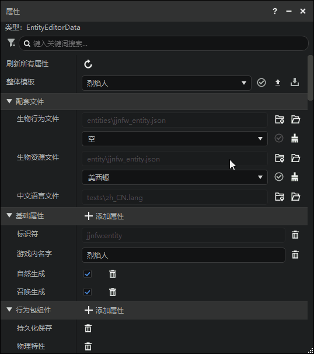Screen dimensions: 314x354
Task: Apply the 整体模板 template with checkmark icon
Action: (x=261, y=83)
